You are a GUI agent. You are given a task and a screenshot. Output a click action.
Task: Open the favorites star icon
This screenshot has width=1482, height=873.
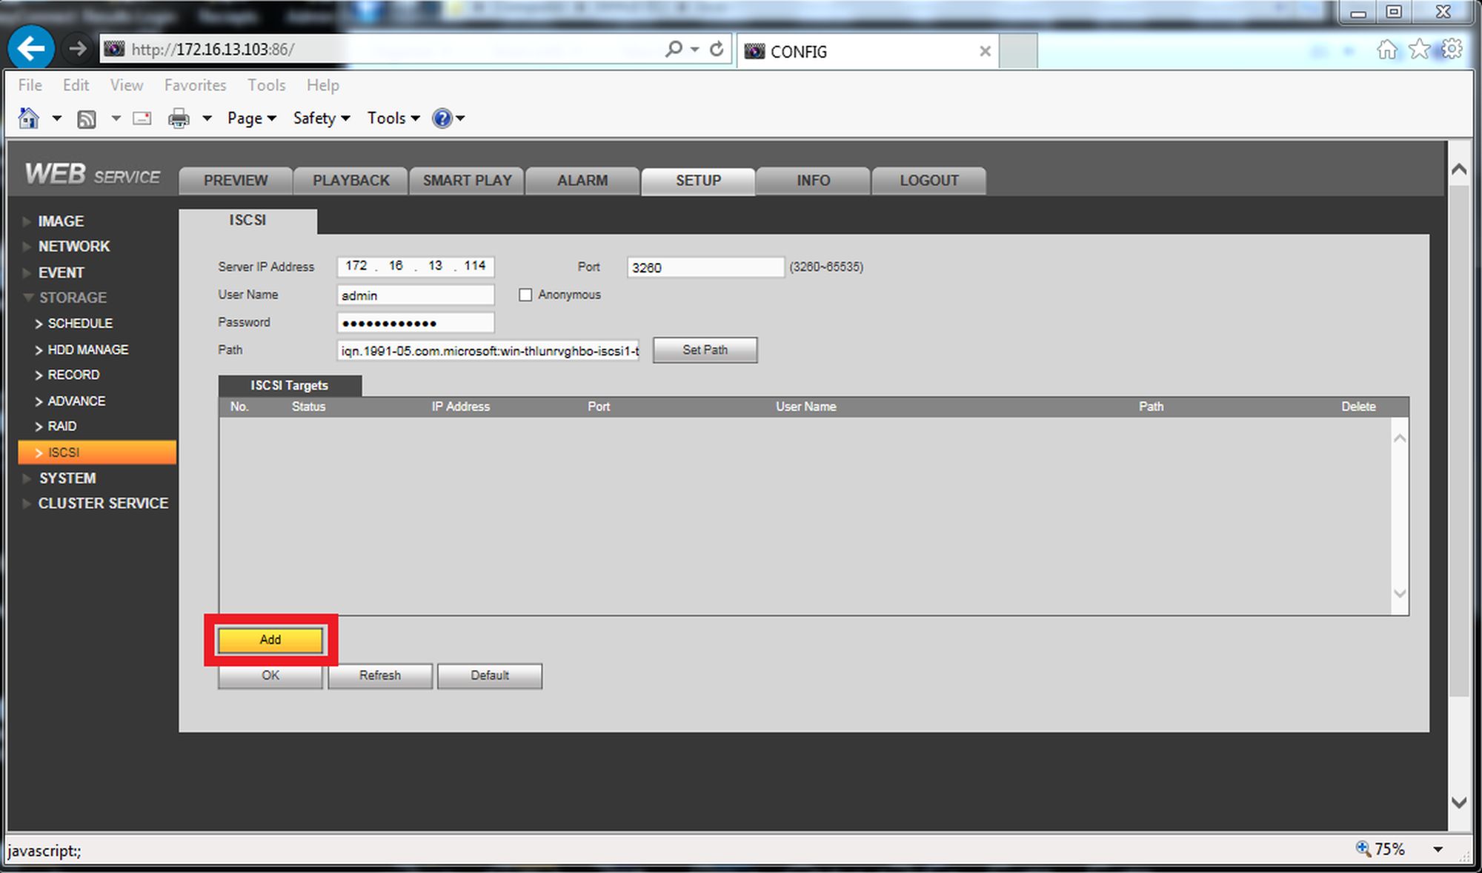tap(1419, 49)
